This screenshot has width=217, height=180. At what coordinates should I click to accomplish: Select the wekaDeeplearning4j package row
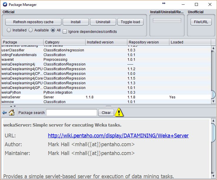click(x=106, y=64)
